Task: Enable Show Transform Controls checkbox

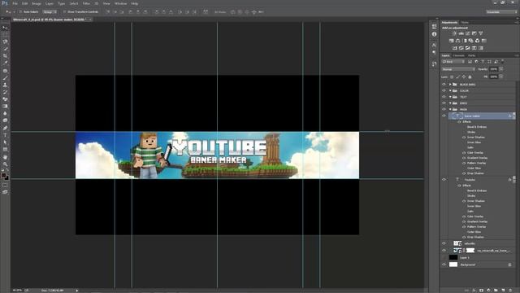Action: click(64, 12)
